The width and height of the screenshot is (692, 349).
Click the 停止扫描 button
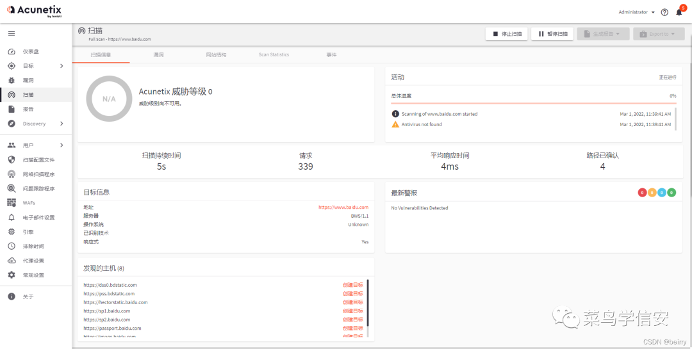click(507, 34)
